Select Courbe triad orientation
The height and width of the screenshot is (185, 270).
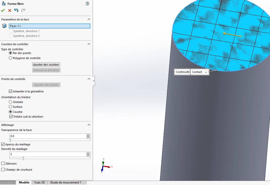[x=11, y=112]
